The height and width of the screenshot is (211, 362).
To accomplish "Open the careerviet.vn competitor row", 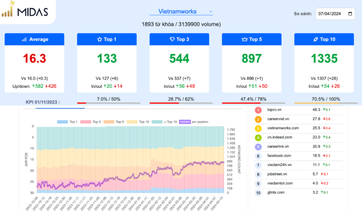I will 298,119.
